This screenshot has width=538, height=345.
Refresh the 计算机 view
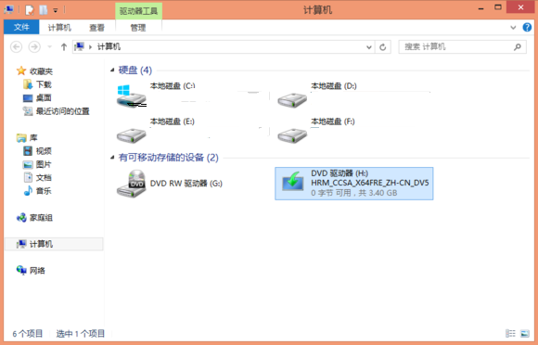[383, 47]
